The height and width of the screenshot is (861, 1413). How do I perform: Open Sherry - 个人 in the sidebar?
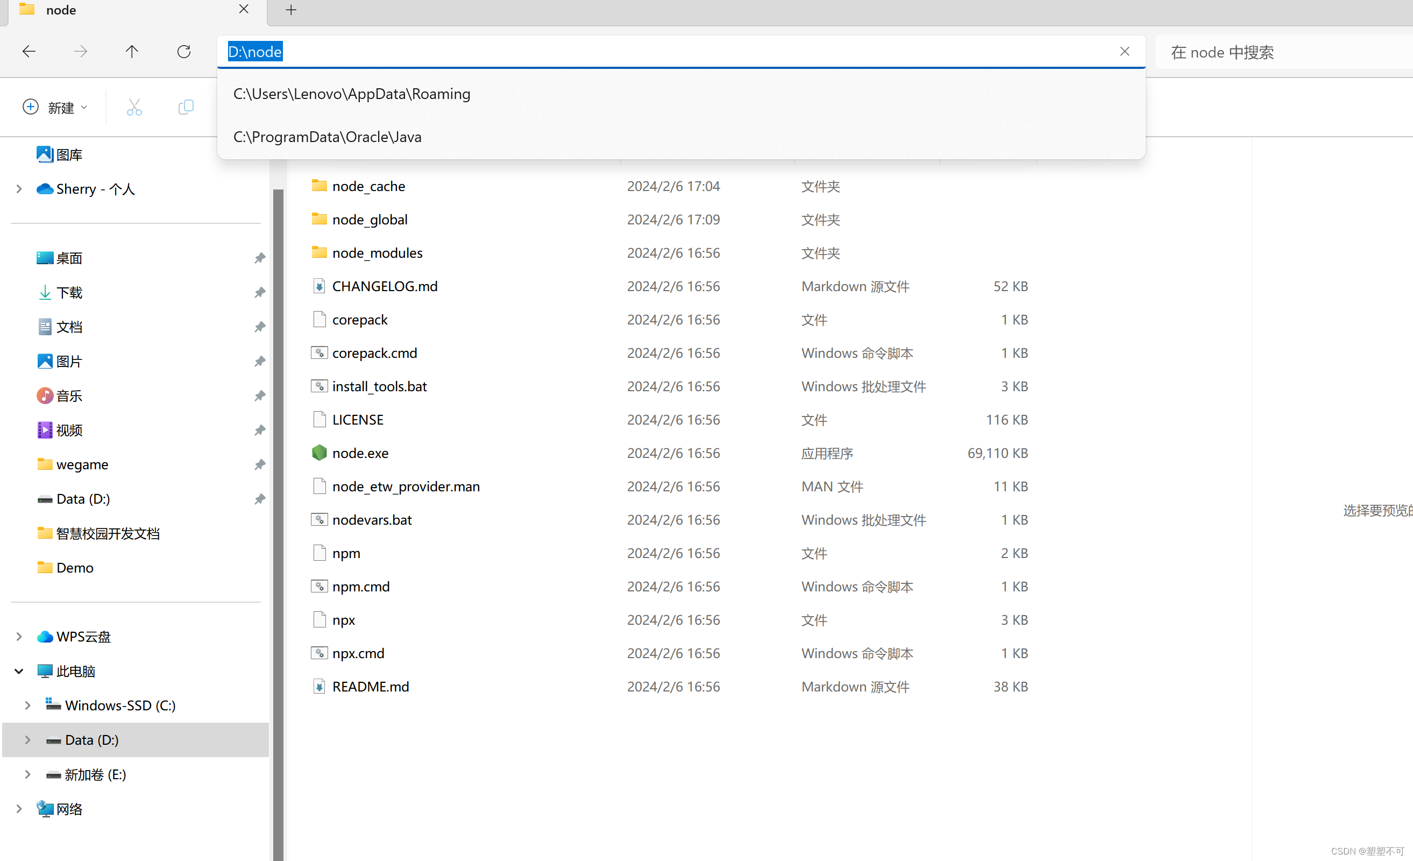tap(86, 189)
